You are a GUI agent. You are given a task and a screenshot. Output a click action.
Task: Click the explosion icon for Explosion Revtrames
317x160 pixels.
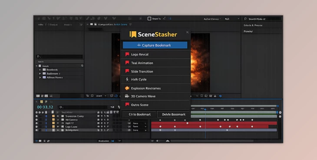pyautogui.click(x=127, y=88)
